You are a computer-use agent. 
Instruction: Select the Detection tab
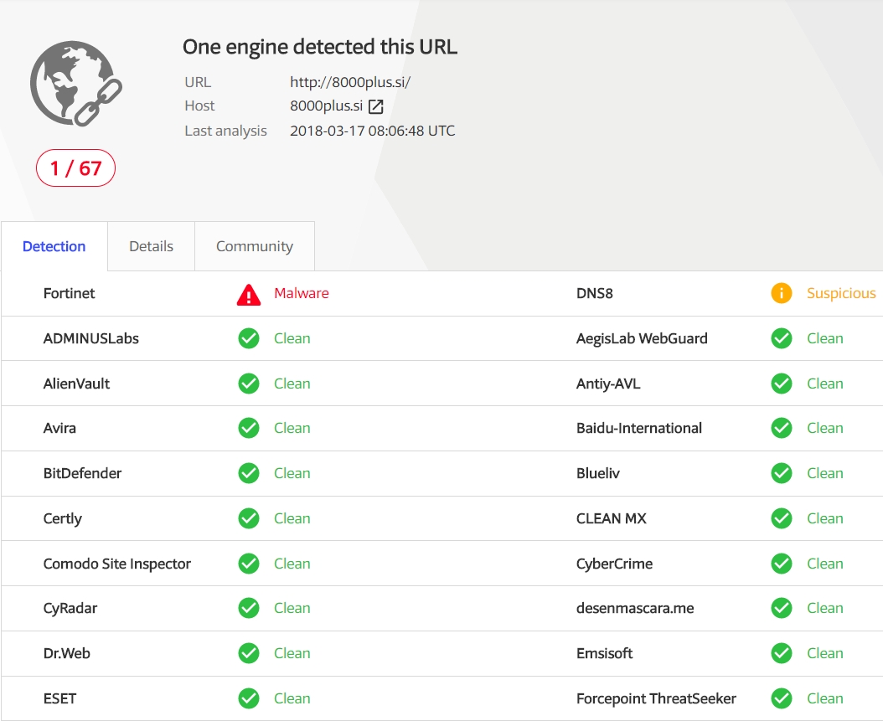point(54,246)
